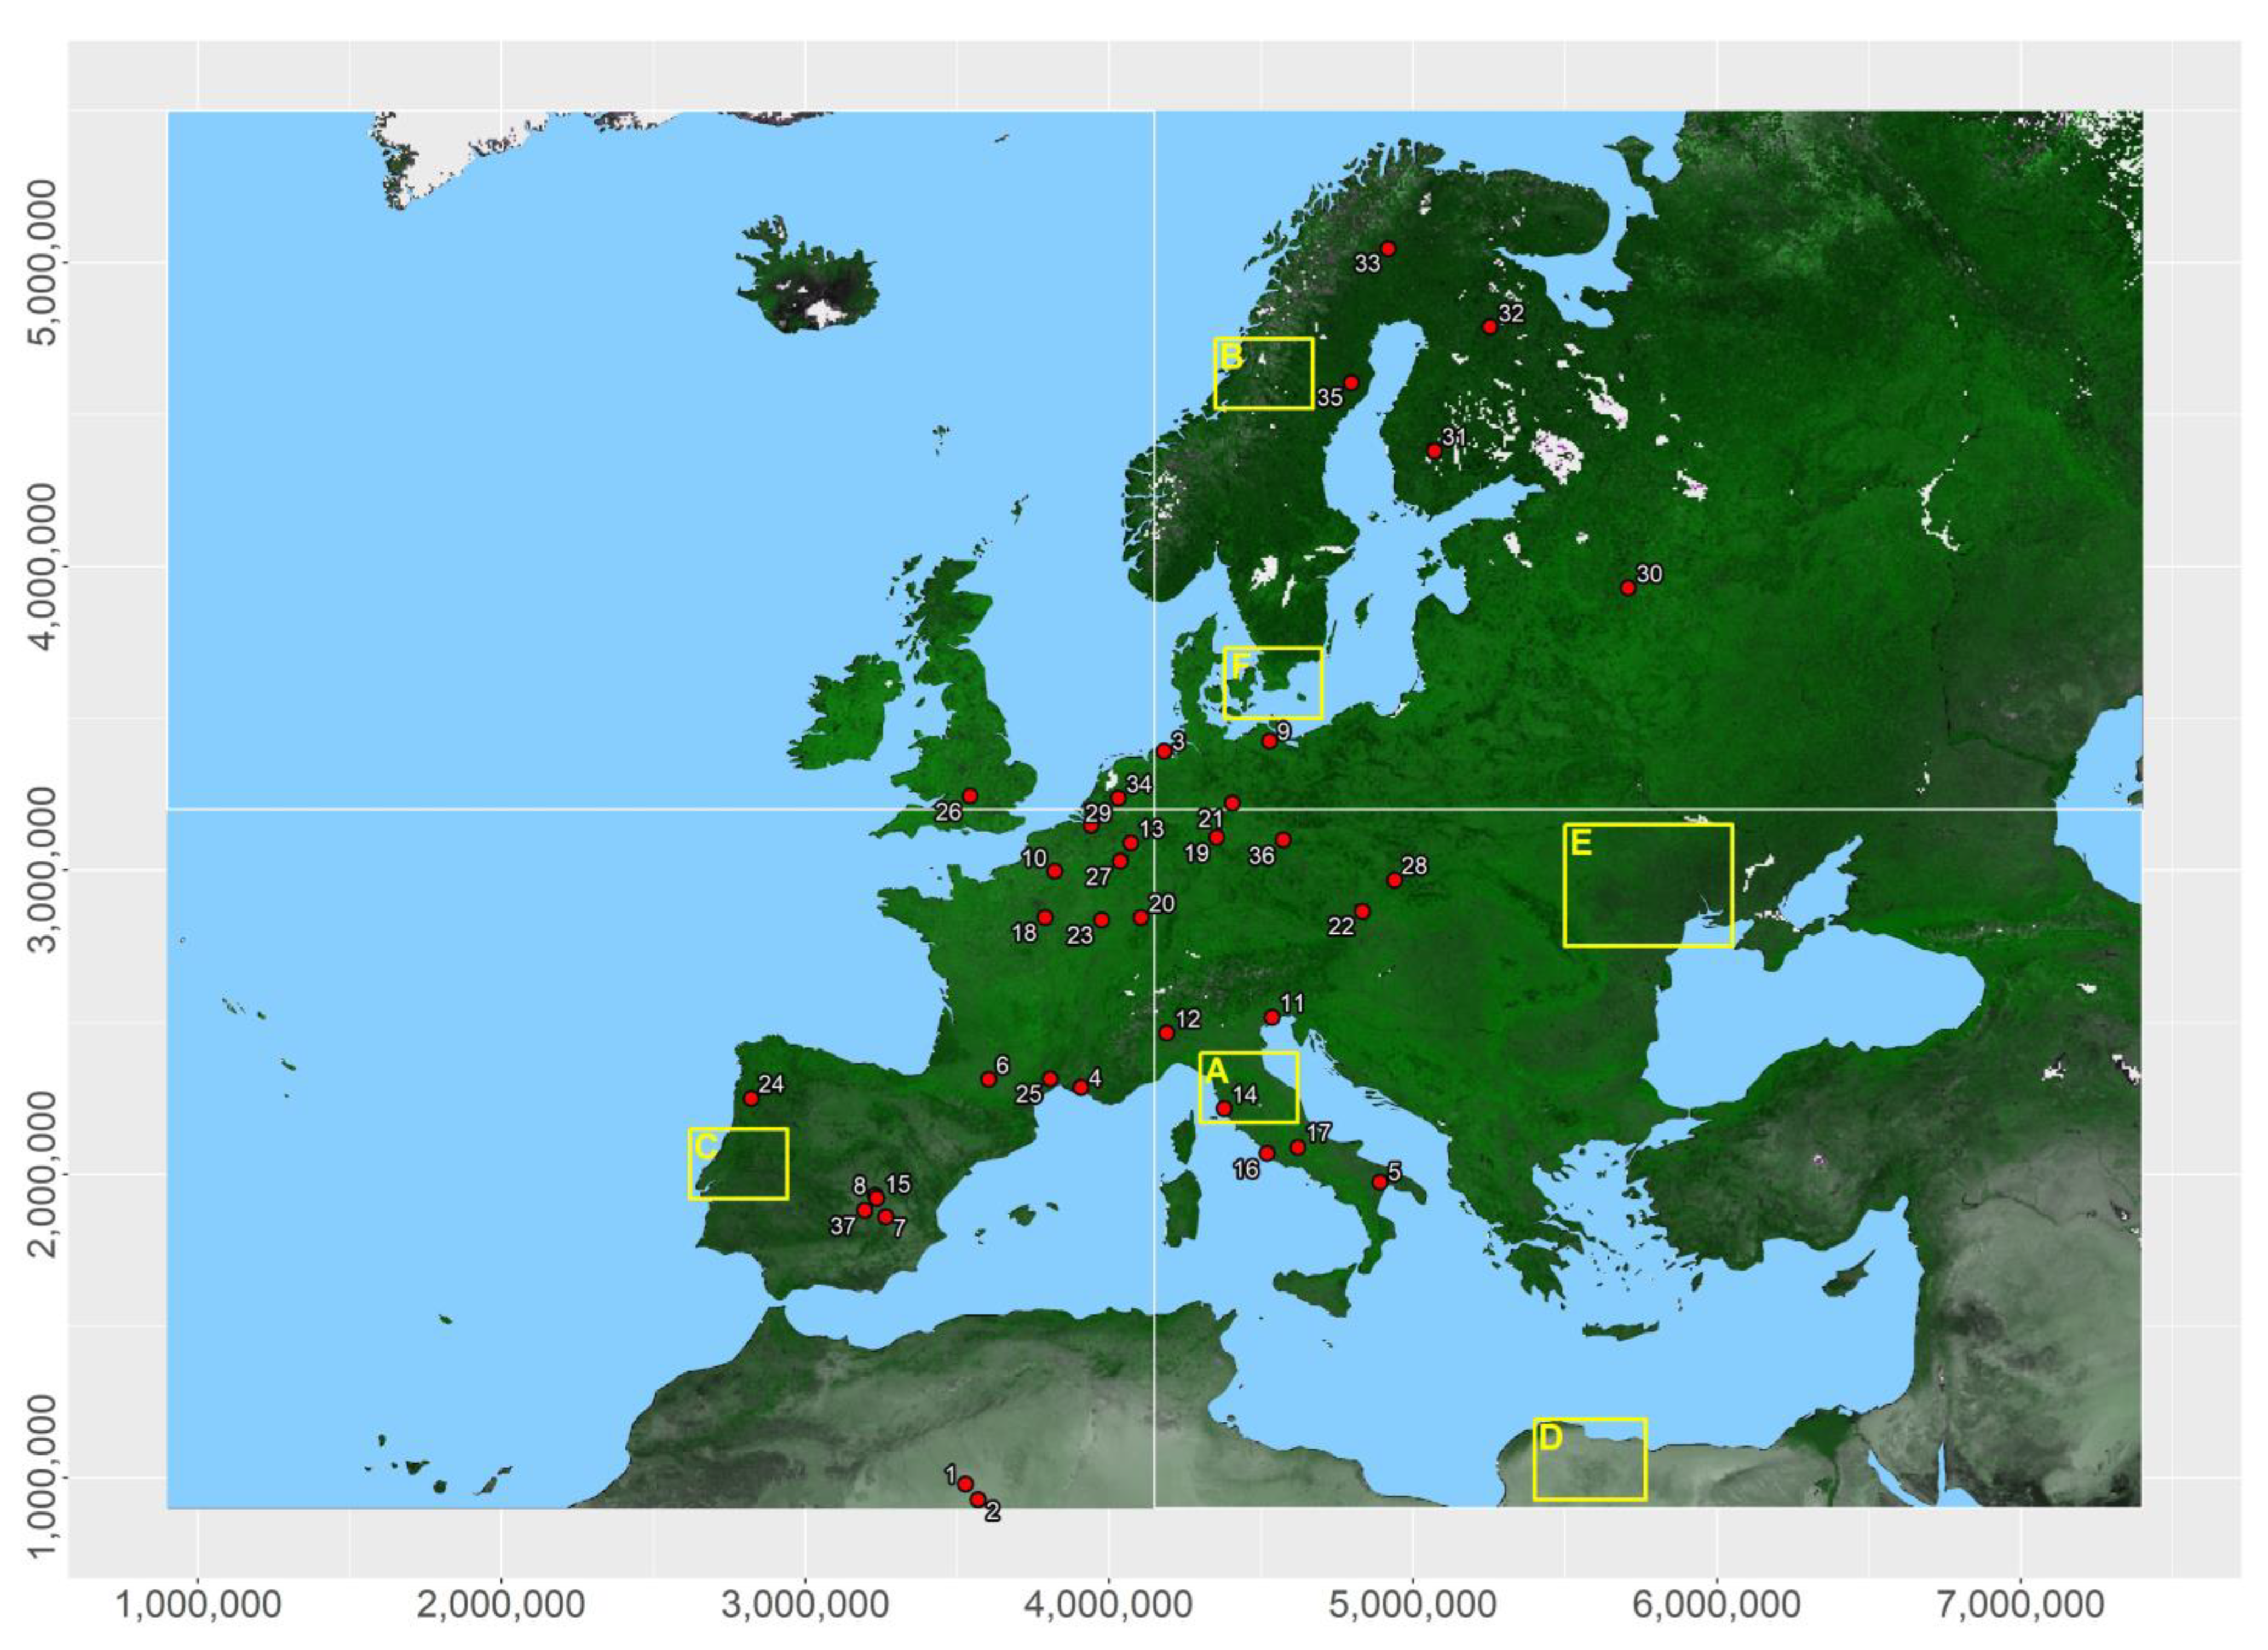Click the yellow letter D region label

[x=1551, y=1437]
